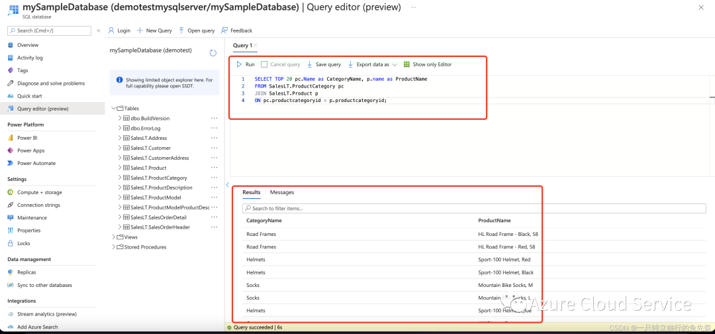Expand the Views tree node
The image size is (715, 334).
[x=114, y=237]
